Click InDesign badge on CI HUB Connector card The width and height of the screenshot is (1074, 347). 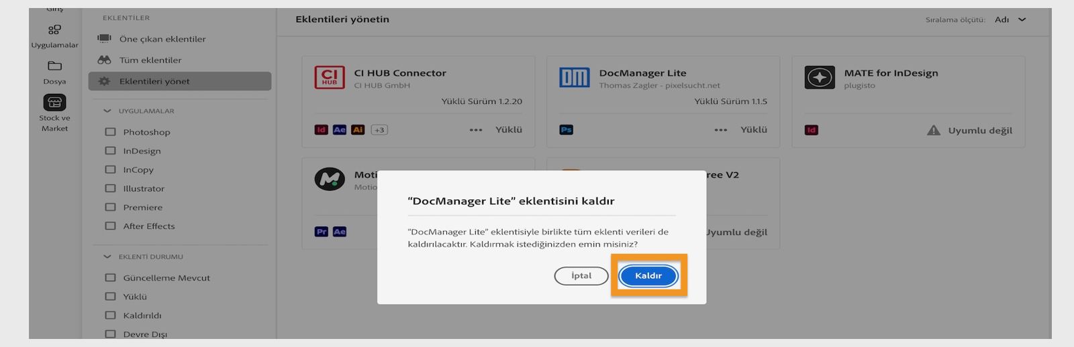(321, 130)
